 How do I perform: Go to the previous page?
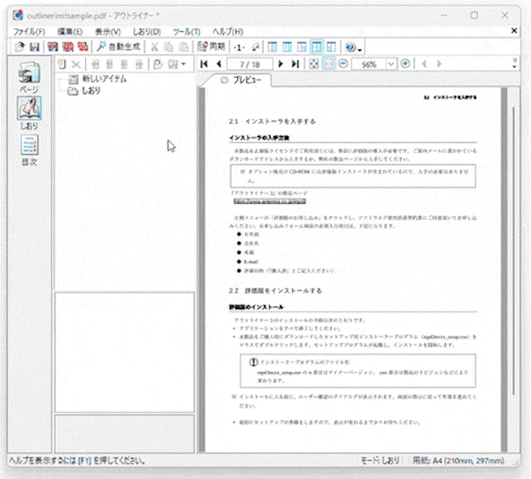pos(218,65)
